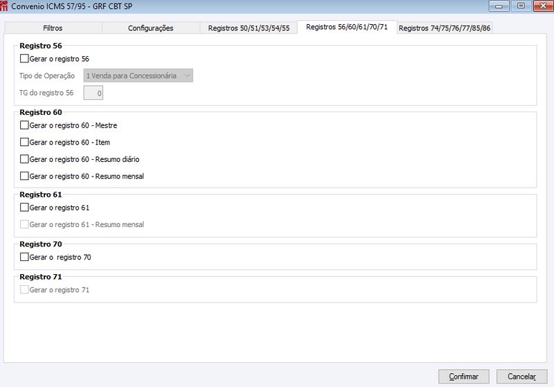Open the Registros 50/51/53/54/55 tab
This screenshot has width=554, height=387.
click(x=249, y=28)
